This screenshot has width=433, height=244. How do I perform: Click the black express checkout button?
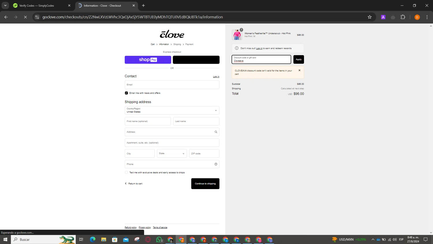(x=196, y=60)
